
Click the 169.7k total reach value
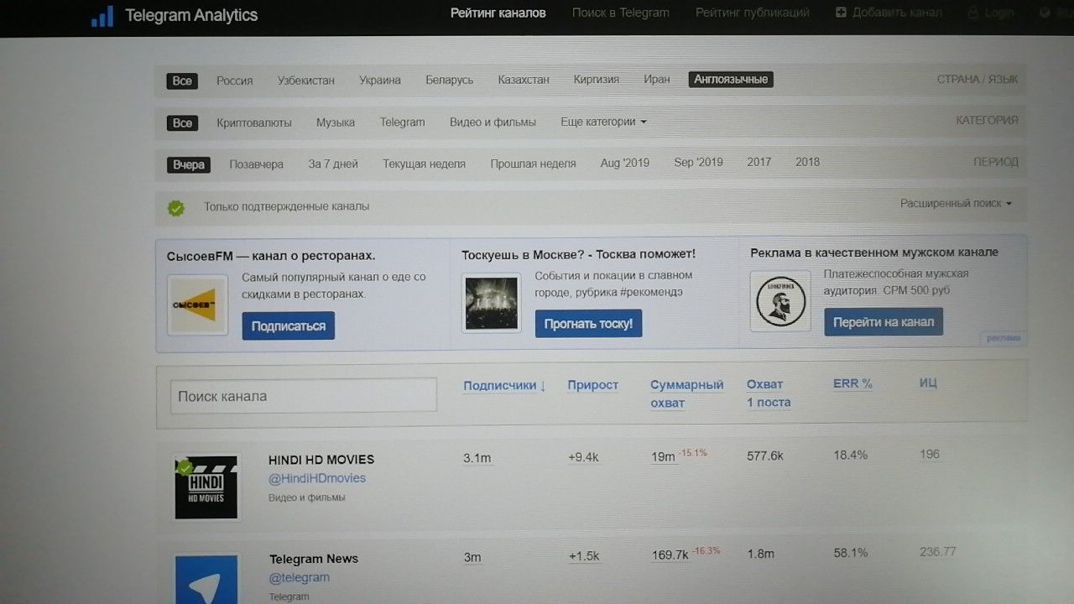click(x=670, y=555)
